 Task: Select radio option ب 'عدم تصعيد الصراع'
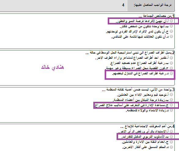(x=171, y=63)
